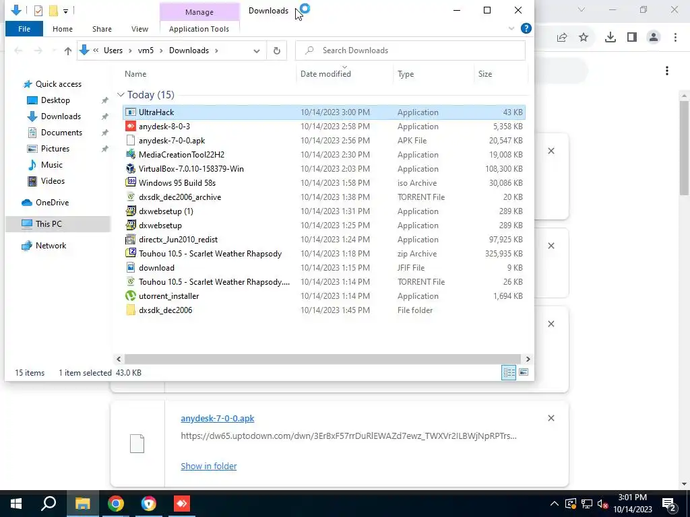Show hidden system tray icons chevron
This screenshot has width=690, height=517.
(x=554, y=504)
